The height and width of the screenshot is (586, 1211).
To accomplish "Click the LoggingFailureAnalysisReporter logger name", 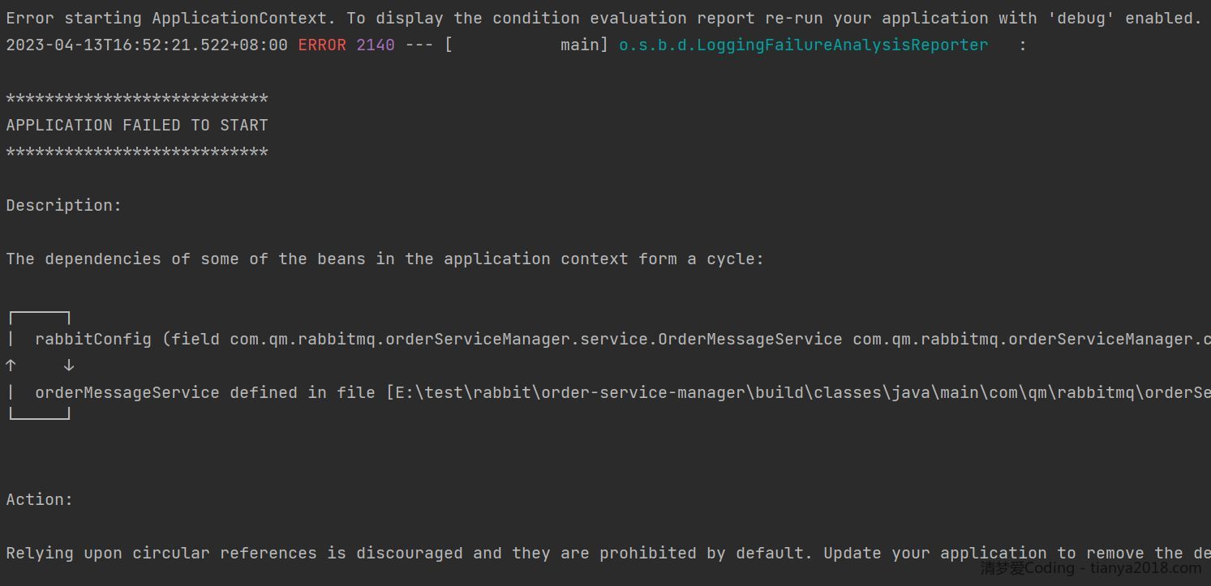I will click(803, 45).
